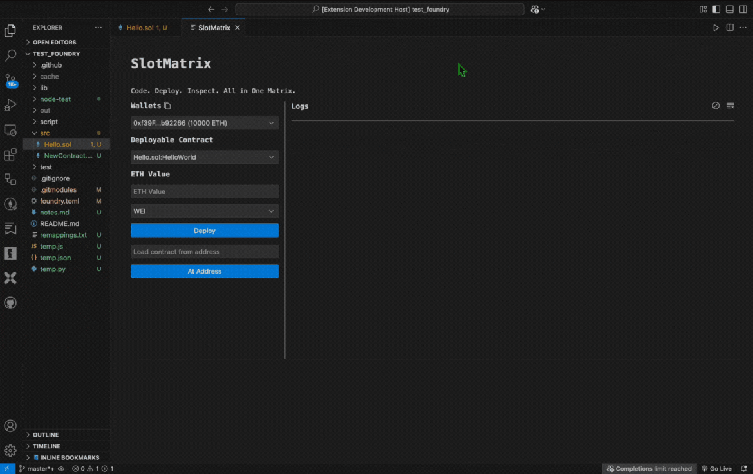Toggle the secondary side bar visibility
Viewport: 753px width, 474px height.
tap(743, 9)
